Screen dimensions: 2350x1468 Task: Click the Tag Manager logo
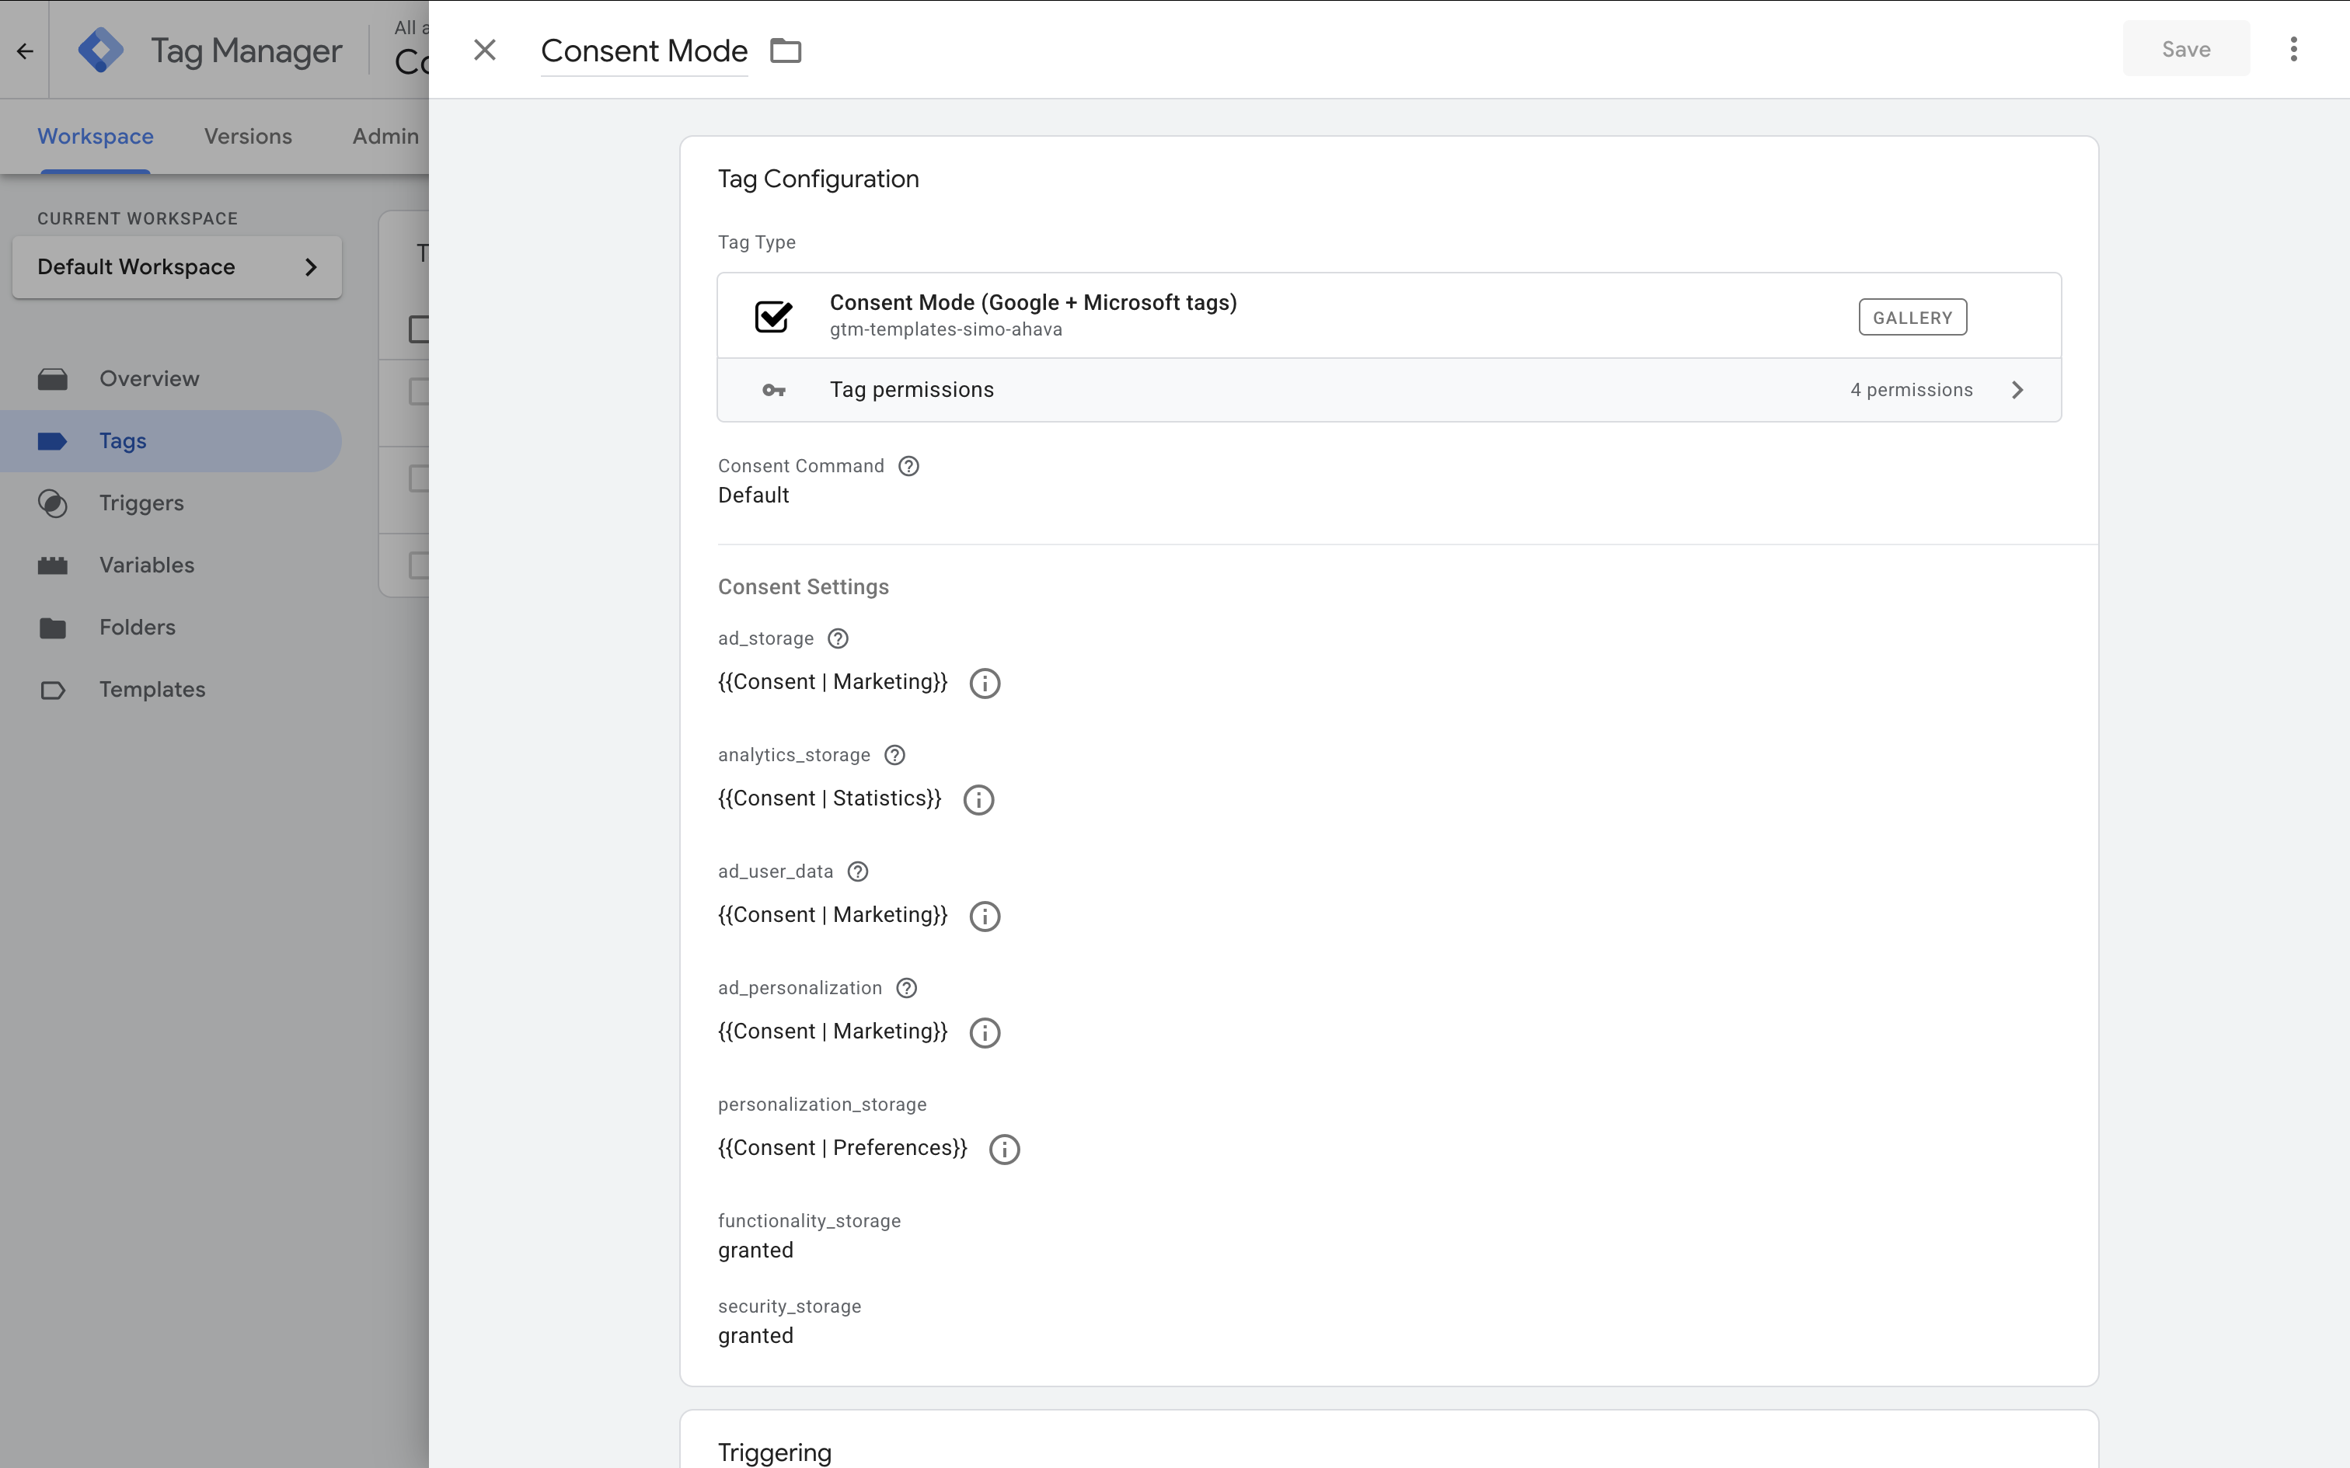(x=101, y=50)
